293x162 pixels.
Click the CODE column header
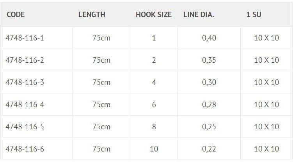(16, 14)
